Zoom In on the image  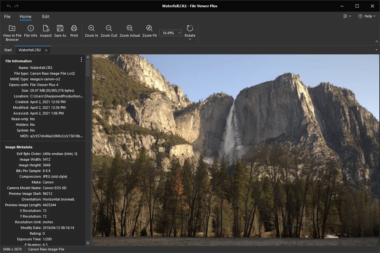pos(92,31)
